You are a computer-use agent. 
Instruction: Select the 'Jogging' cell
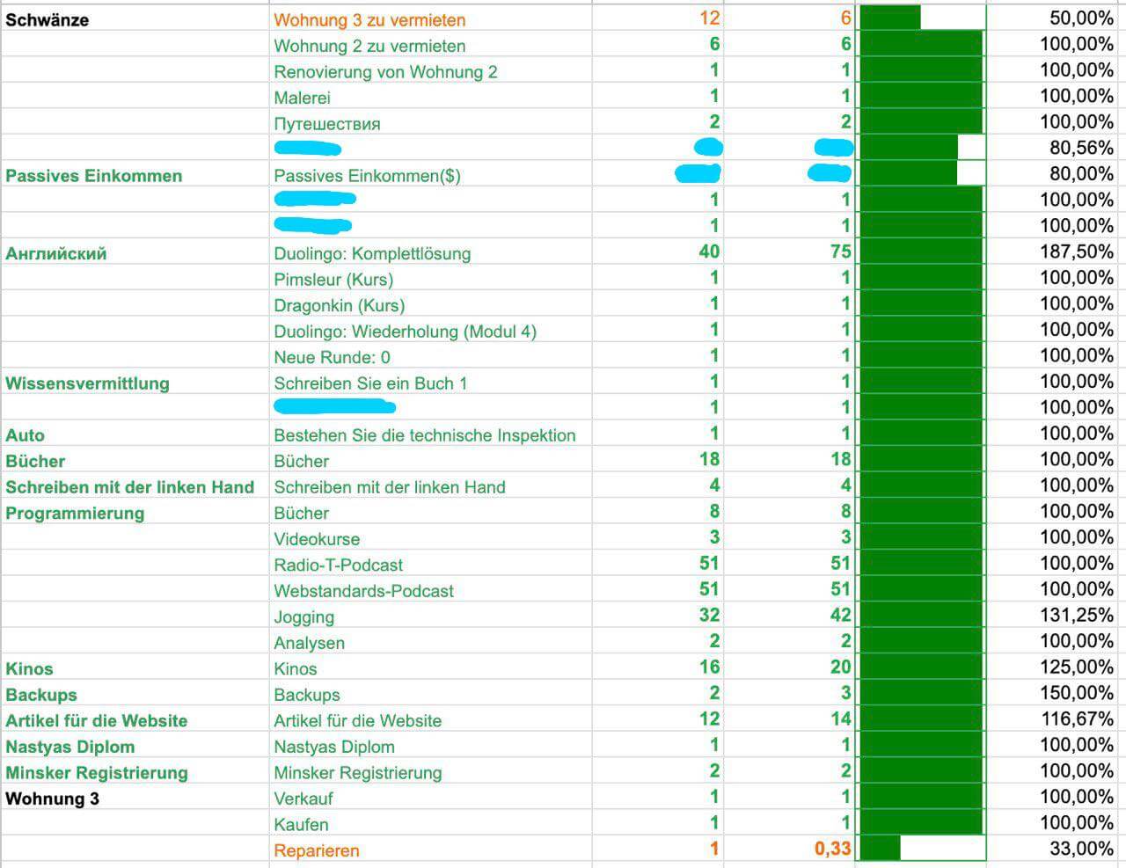pos(430,616)
